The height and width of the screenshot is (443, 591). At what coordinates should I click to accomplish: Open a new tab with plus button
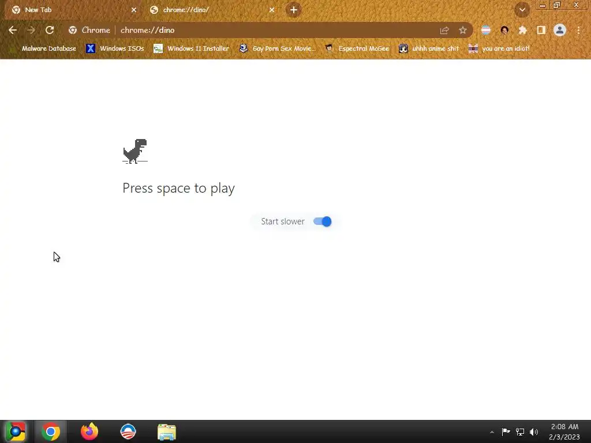tap(294, 10)
